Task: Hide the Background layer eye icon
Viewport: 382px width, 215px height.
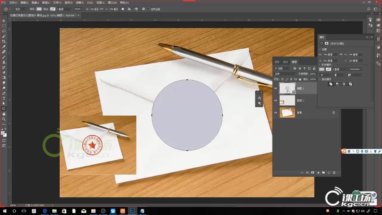Action: pyautogui.click(x=276, y=113)
